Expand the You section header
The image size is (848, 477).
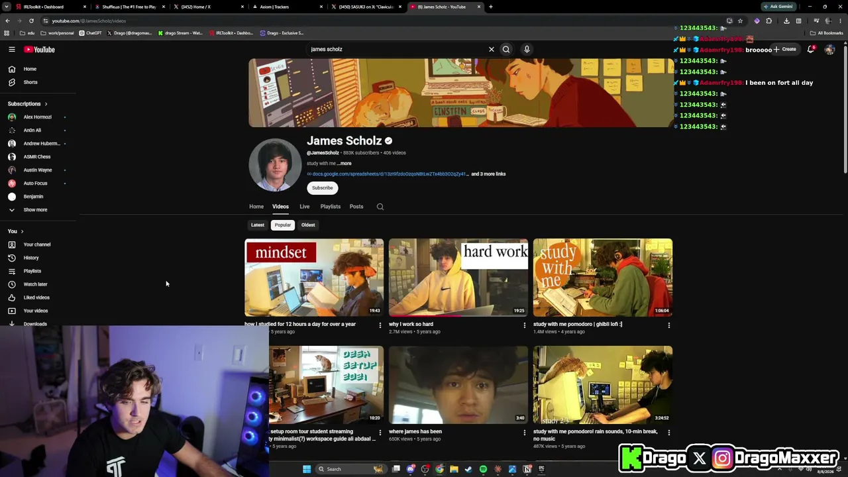[16, 231]
